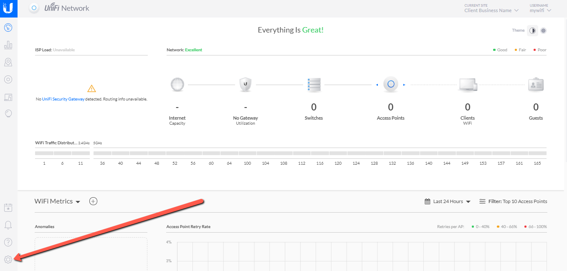Select the Guests badge icon
The image size is (567, 271).
[x=536, y=85]
